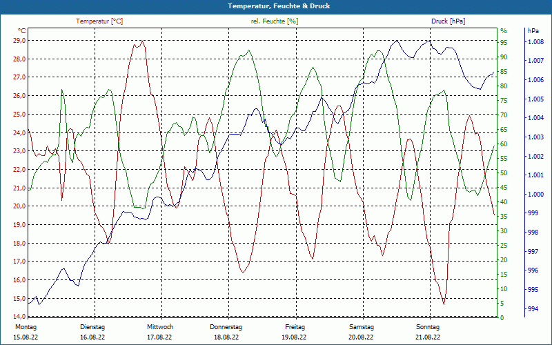Click the '994' pressure axis value
The image size is (552, 345).
click(533, 308)
